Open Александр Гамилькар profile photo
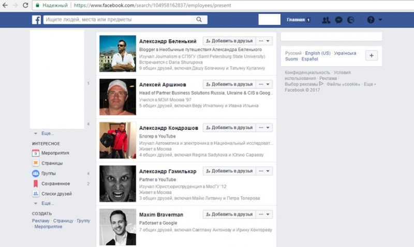This screenshot has width=414, height=247. point(118,184)
